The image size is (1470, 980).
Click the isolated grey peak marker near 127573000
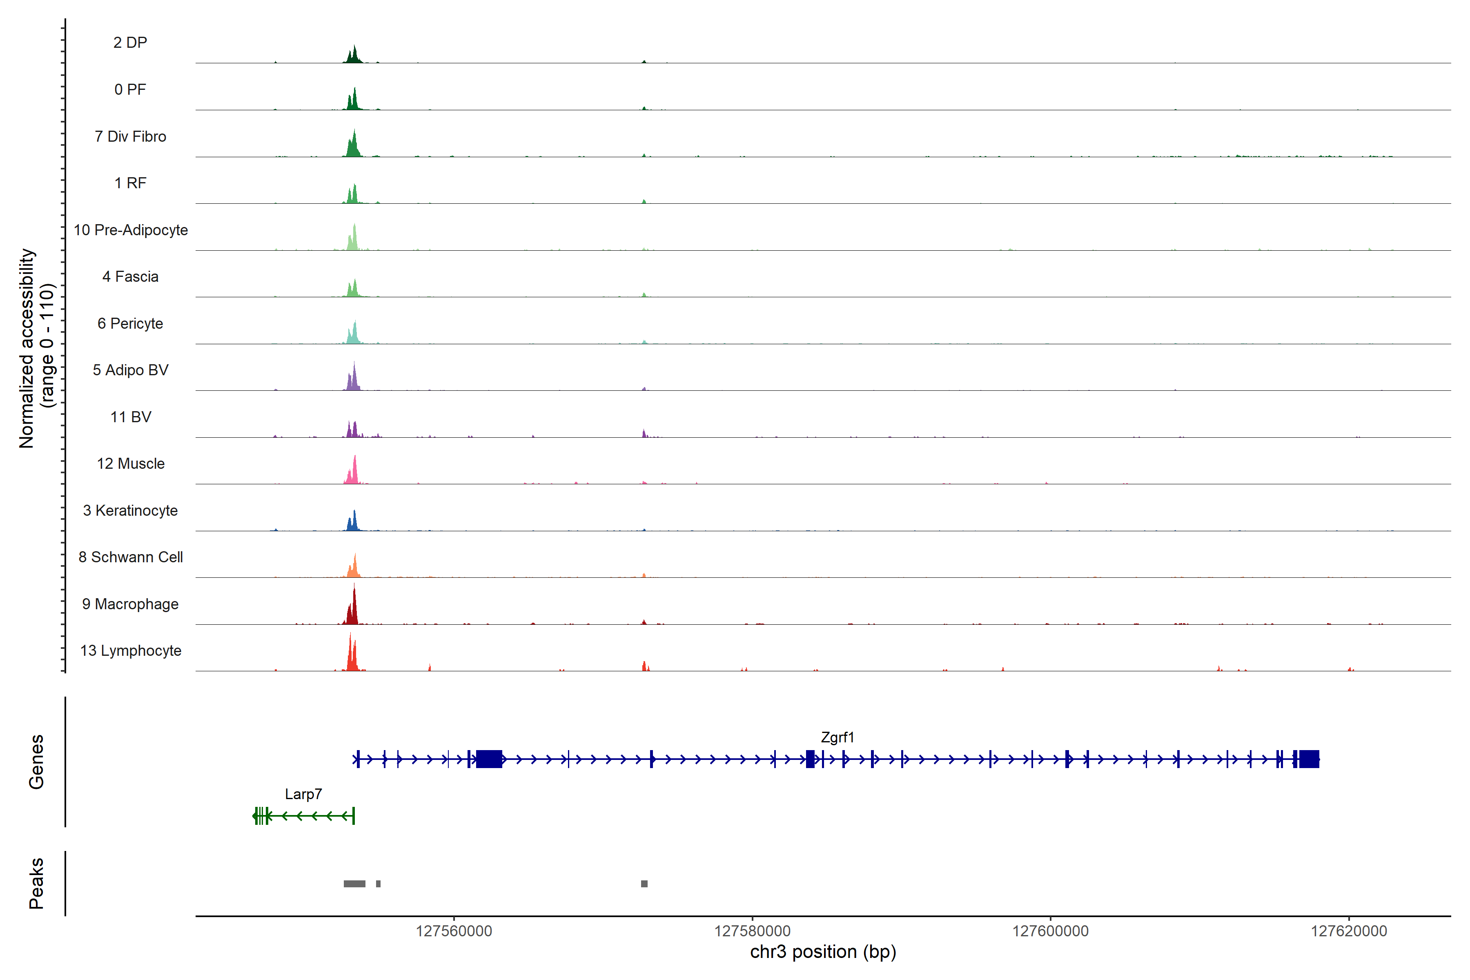644,884
